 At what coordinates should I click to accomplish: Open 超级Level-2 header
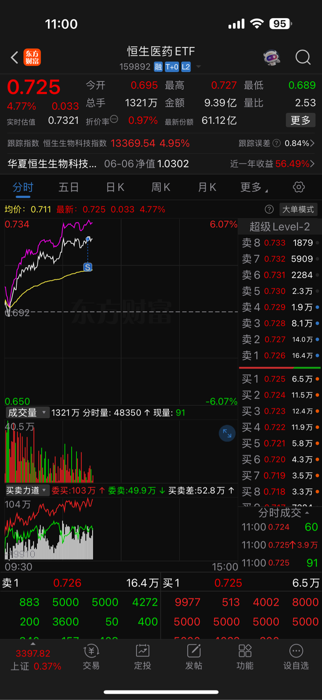pyautogui.click(x=280, y=227)
